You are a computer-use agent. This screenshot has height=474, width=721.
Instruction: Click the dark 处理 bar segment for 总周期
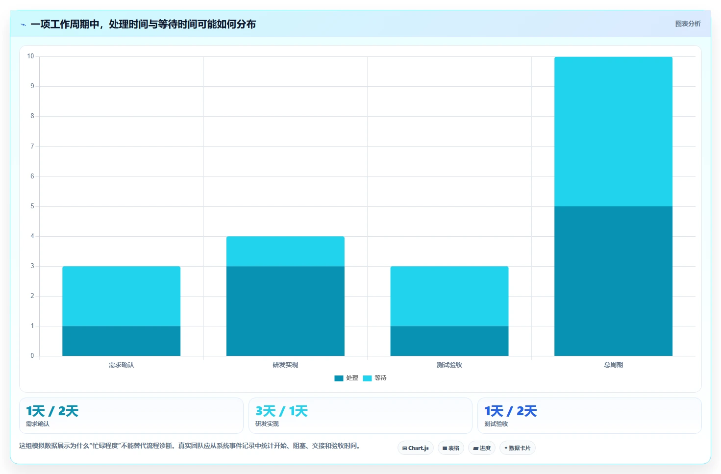pos(613,281)
